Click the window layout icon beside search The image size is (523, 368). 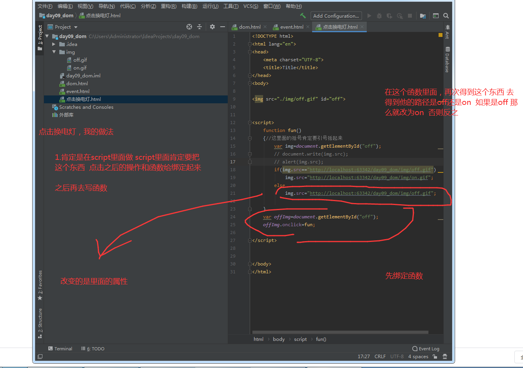pos(436,16)
